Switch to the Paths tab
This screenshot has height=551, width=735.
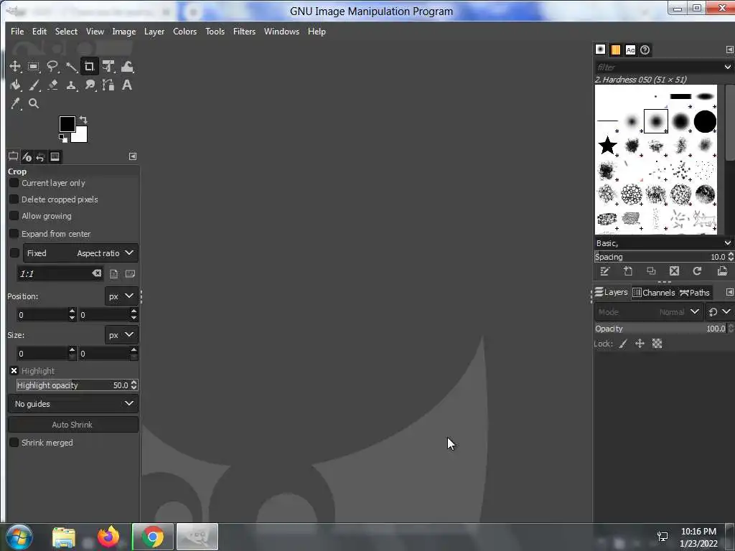695,293
